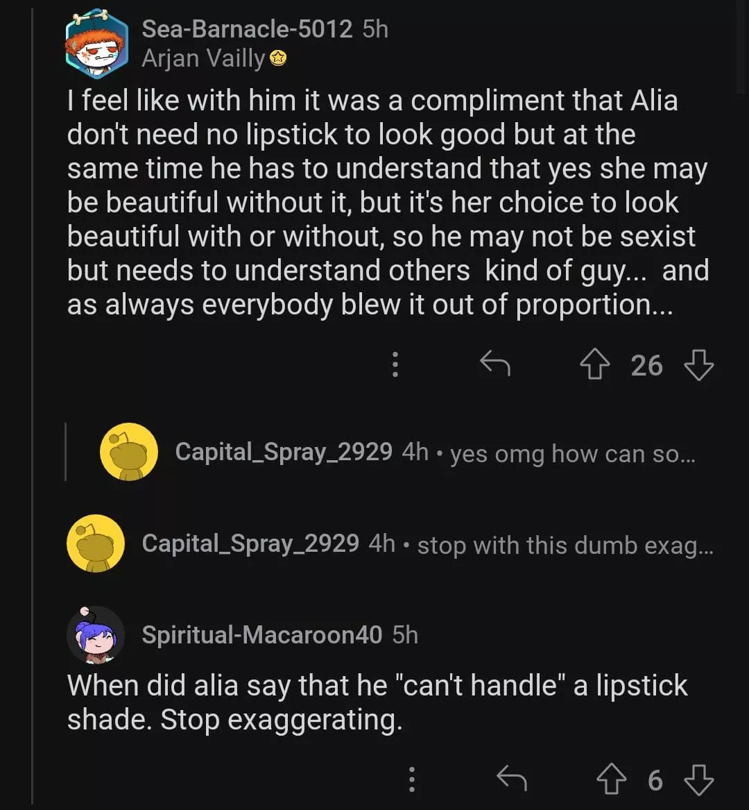
Task: Click the "Stop exaggerating" comment text
Action: tap(282, 720)
